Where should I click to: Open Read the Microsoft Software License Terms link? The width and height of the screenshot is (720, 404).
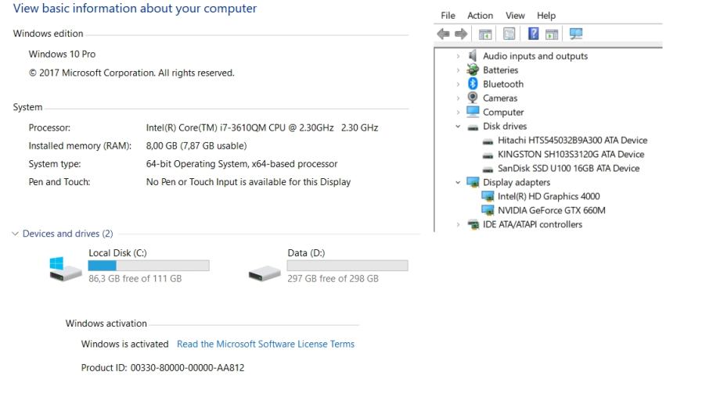[x=265, y=344]
